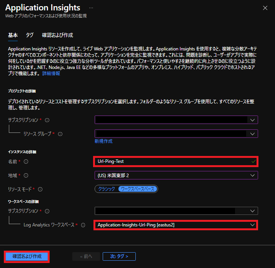Select クラシック resource mode
275x268 pixels.
coord(107,189)
